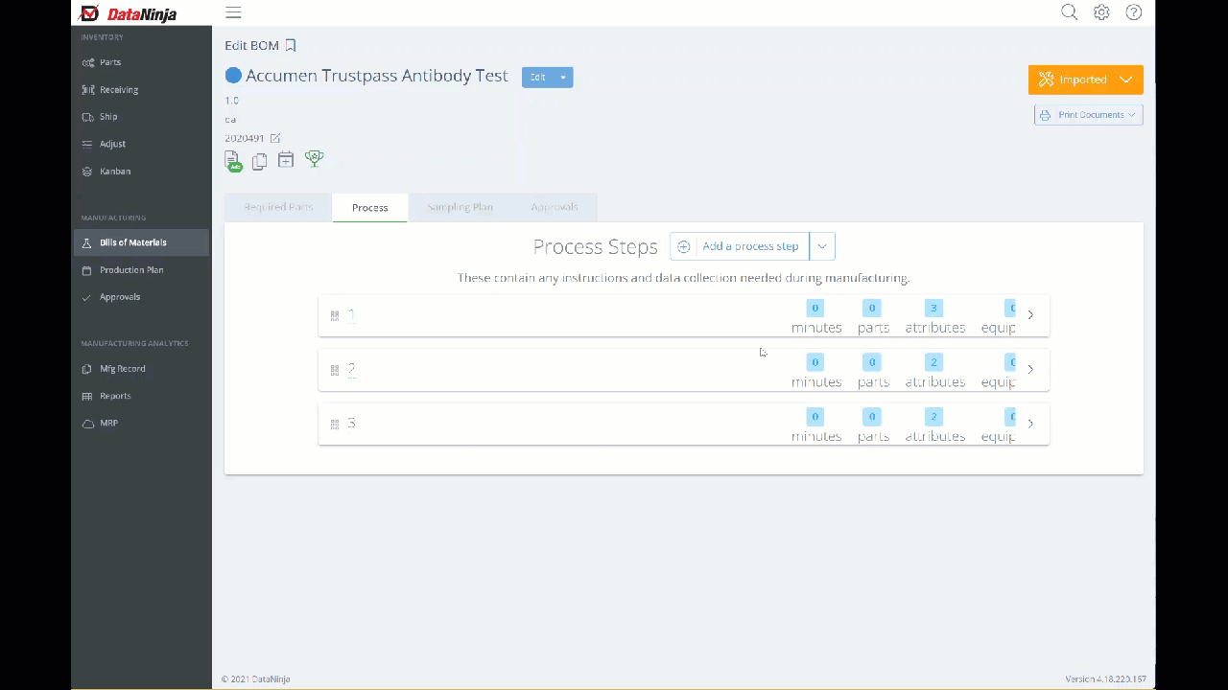Expand process step 3 chevron
Viewport: 1228px width, 690px height.
1030,424
